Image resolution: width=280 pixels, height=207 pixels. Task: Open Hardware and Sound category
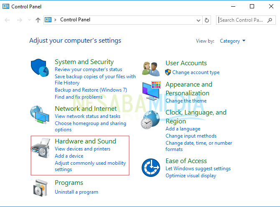pyautogui.click(x=85, y=141)
